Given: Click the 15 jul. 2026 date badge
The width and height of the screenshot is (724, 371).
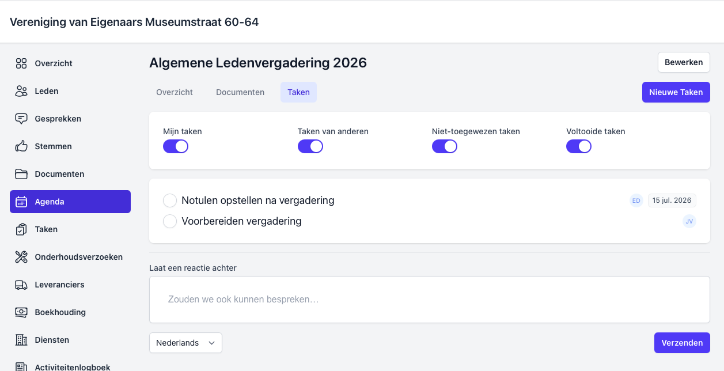Looking at the screenshot, I should [672, 200].
